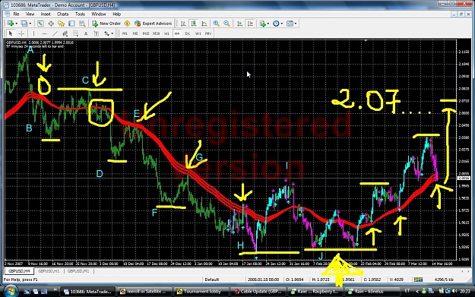Image resolution: width=475 pixels, height=297 pixels.
Task: Click the Default profile status field
Action: tap(212, 280)
